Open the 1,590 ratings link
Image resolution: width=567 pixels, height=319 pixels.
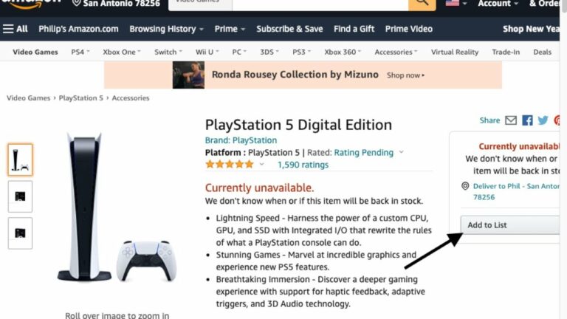[303, 165]
